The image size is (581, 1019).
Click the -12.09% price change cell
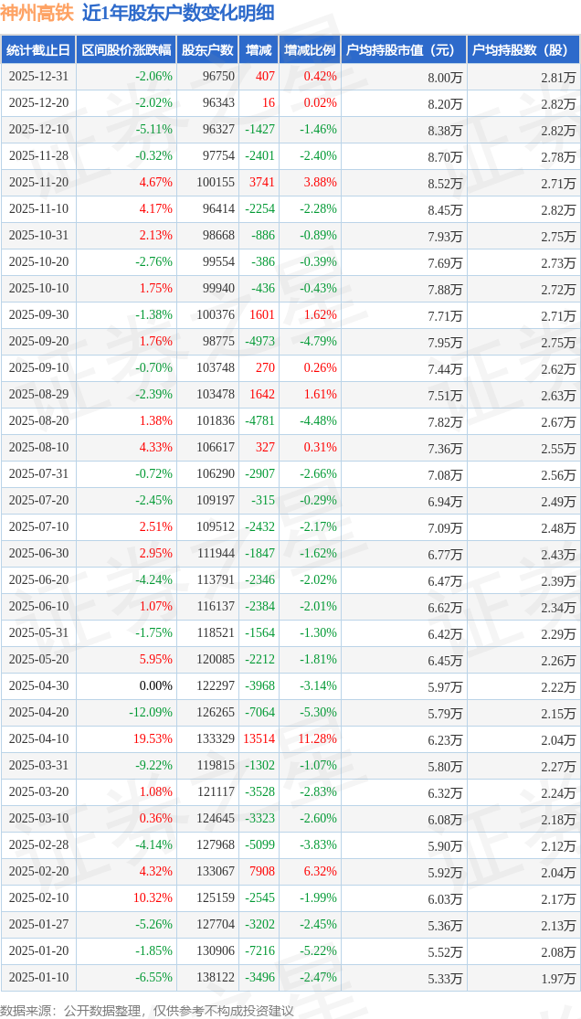(151, 713)
